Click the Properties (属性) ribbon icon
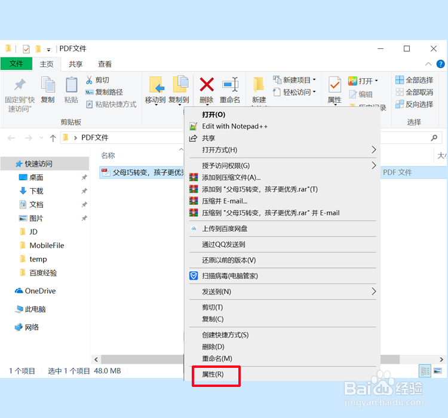This screenshot has width=448, height=418. pos(335,85)
